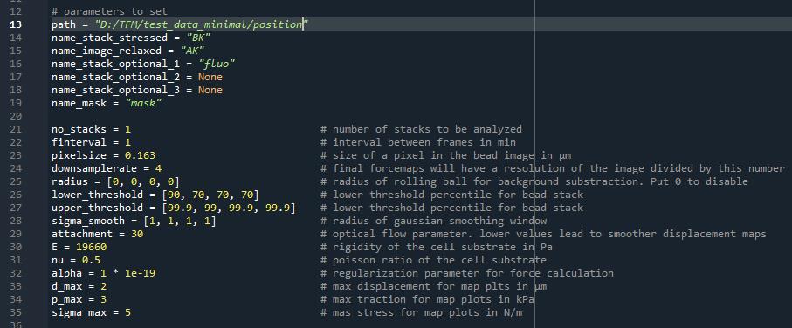
Task: Click line number 35 in the gutter
Action: (15, 313)
